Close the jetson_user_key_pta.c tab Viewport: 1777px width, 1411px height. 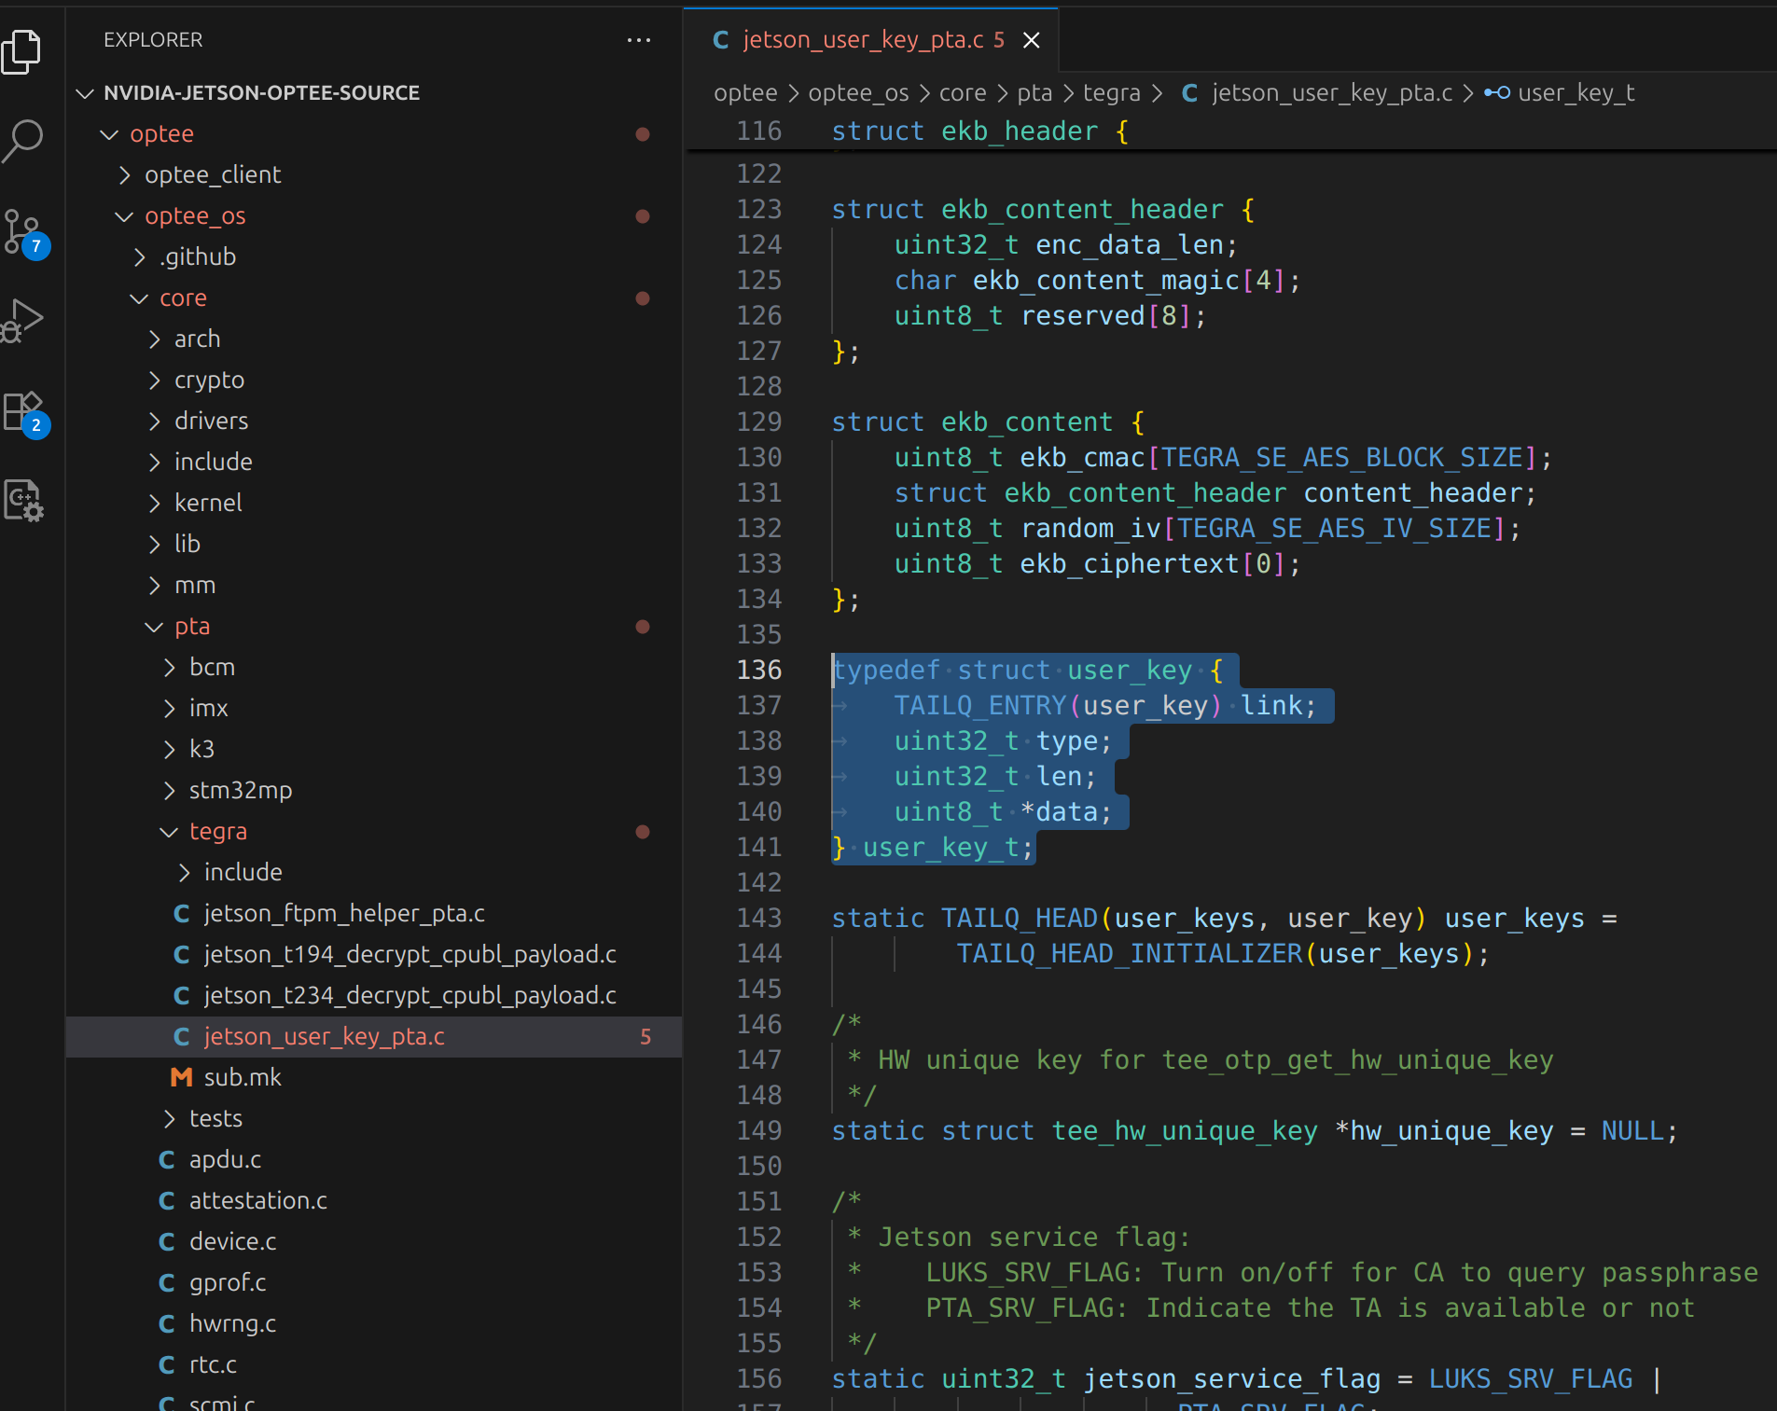1031,40
